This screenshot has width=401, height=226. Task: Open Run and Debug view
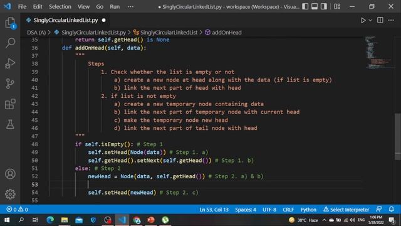tap(10, 63)
